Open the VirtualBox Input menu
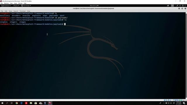This screenshot has width=187, height=105. tap(15, 3)
